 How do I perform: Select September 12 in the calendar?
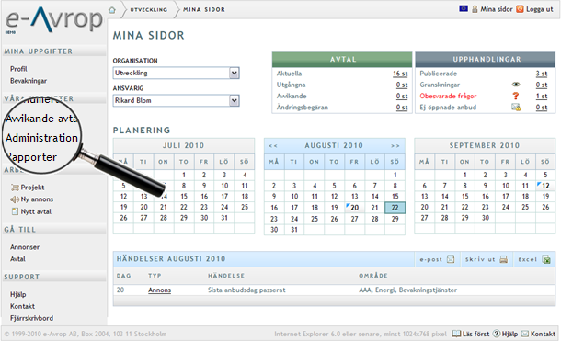[x=545, y=186]
